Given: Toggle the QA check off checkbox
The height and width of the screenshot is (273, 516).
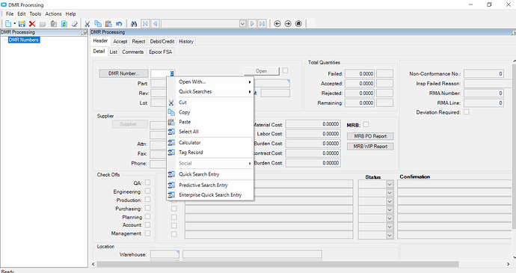Looking at the screenshot, I should point(148,182).
